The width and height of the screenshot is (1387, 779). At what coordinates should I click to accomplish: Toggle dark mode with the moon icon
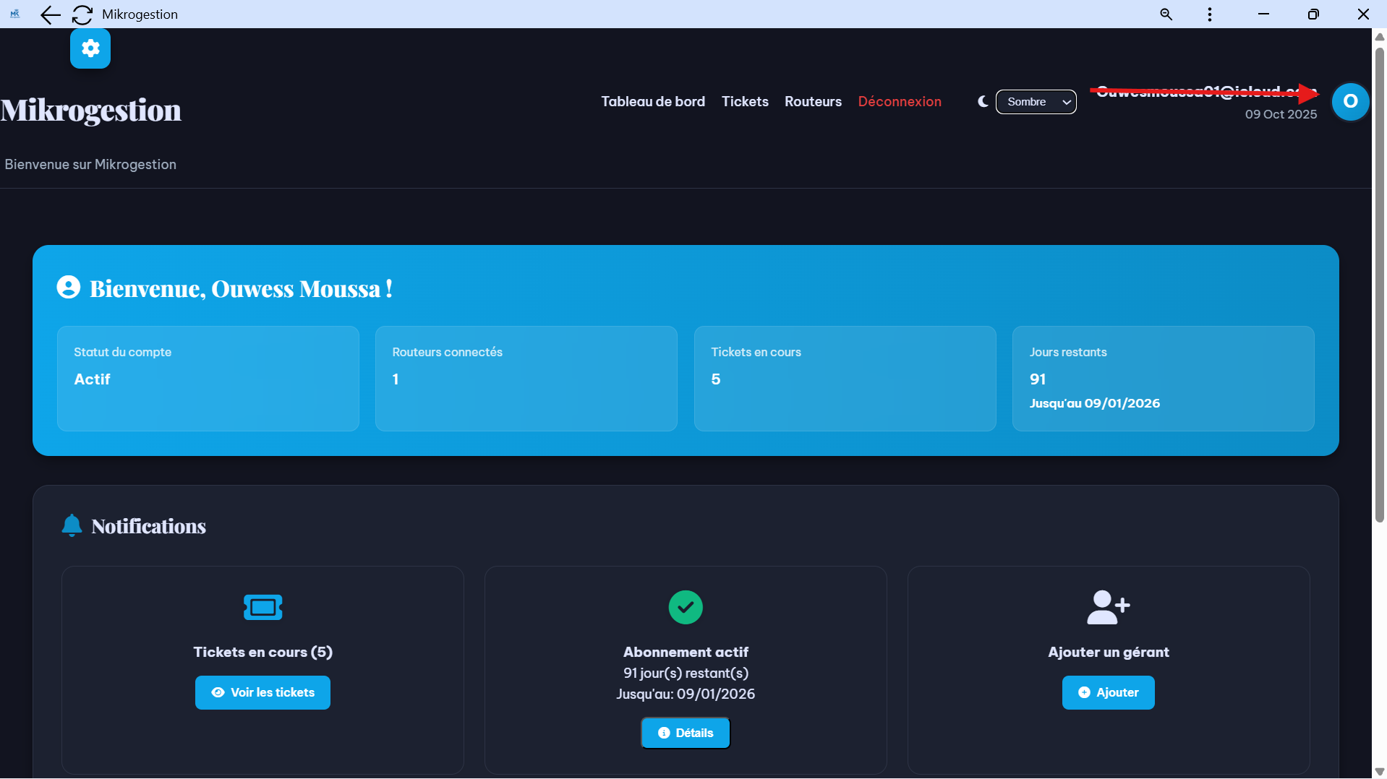pos(982,101)
